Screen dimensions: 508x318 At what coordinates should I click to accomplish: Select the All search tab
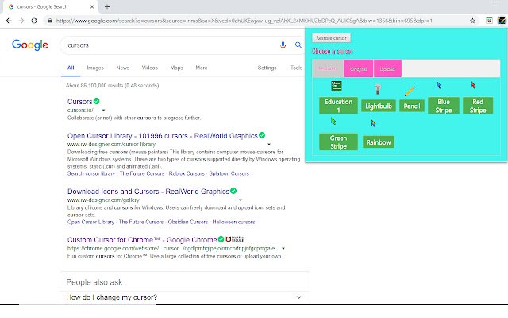71,68
